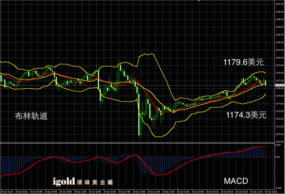Click the 24 Jun 19:45 time axis label

tap(139, 191)
